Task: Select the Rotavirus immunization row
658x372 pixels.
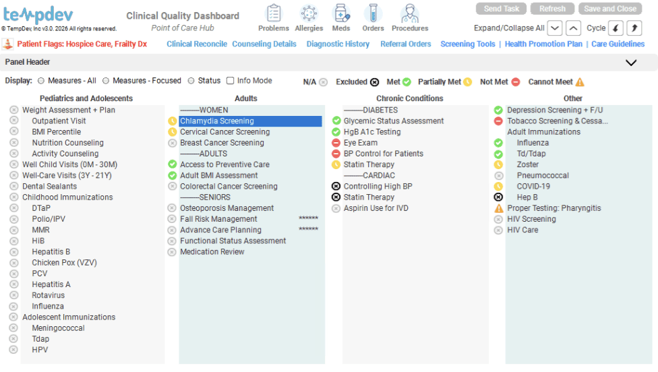Action: [x=49, y=296]
